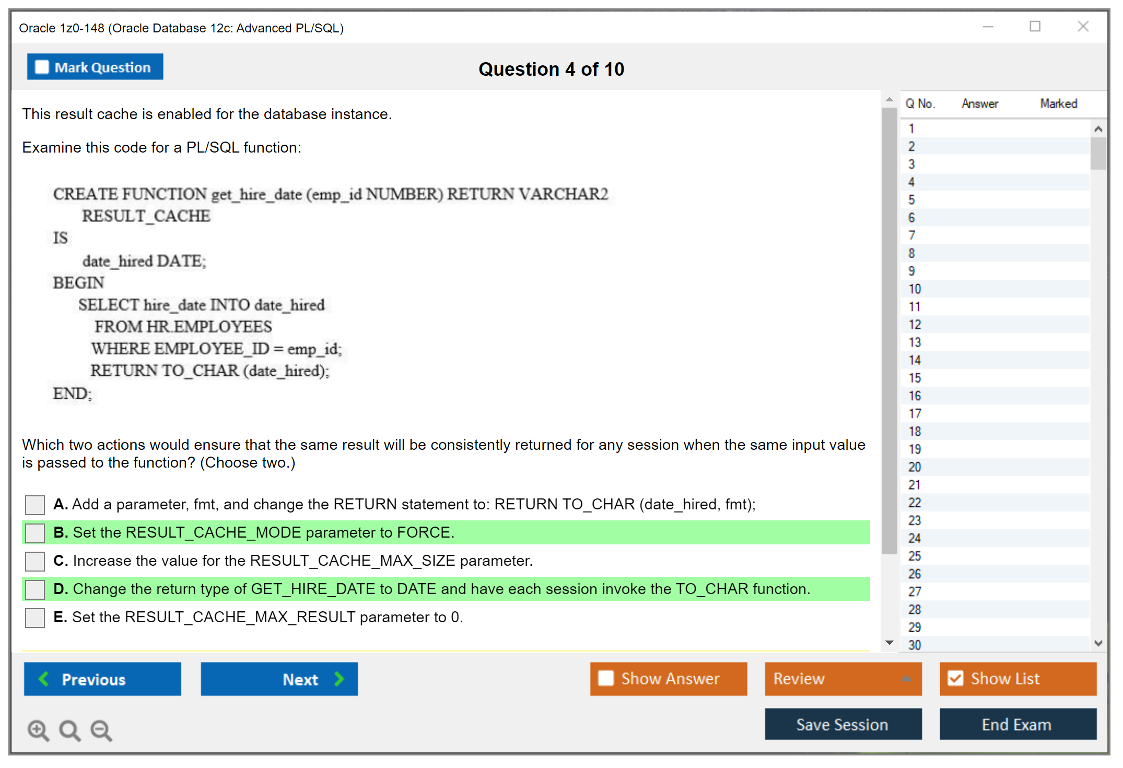The height and width of the screenshot is (768, 1123).
Task: Enable the Show Answer checkbox
Action: [x=606, y=678]
